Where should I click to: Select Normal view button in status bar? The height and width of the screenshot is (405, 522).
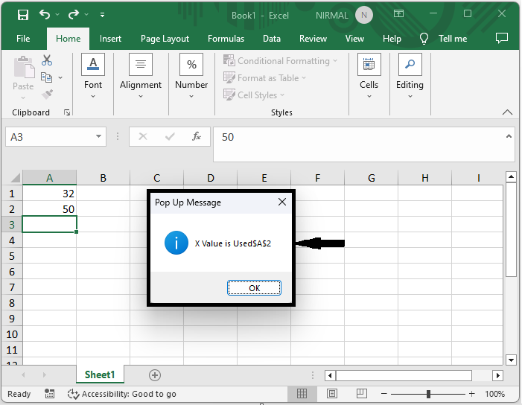pos(302,394)
